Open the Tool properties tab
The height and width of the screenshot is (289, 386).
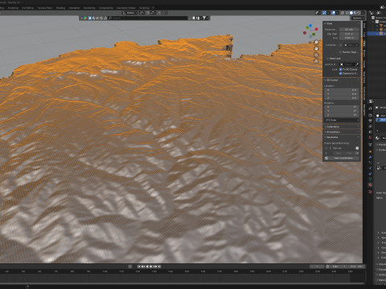click(370, 108)
